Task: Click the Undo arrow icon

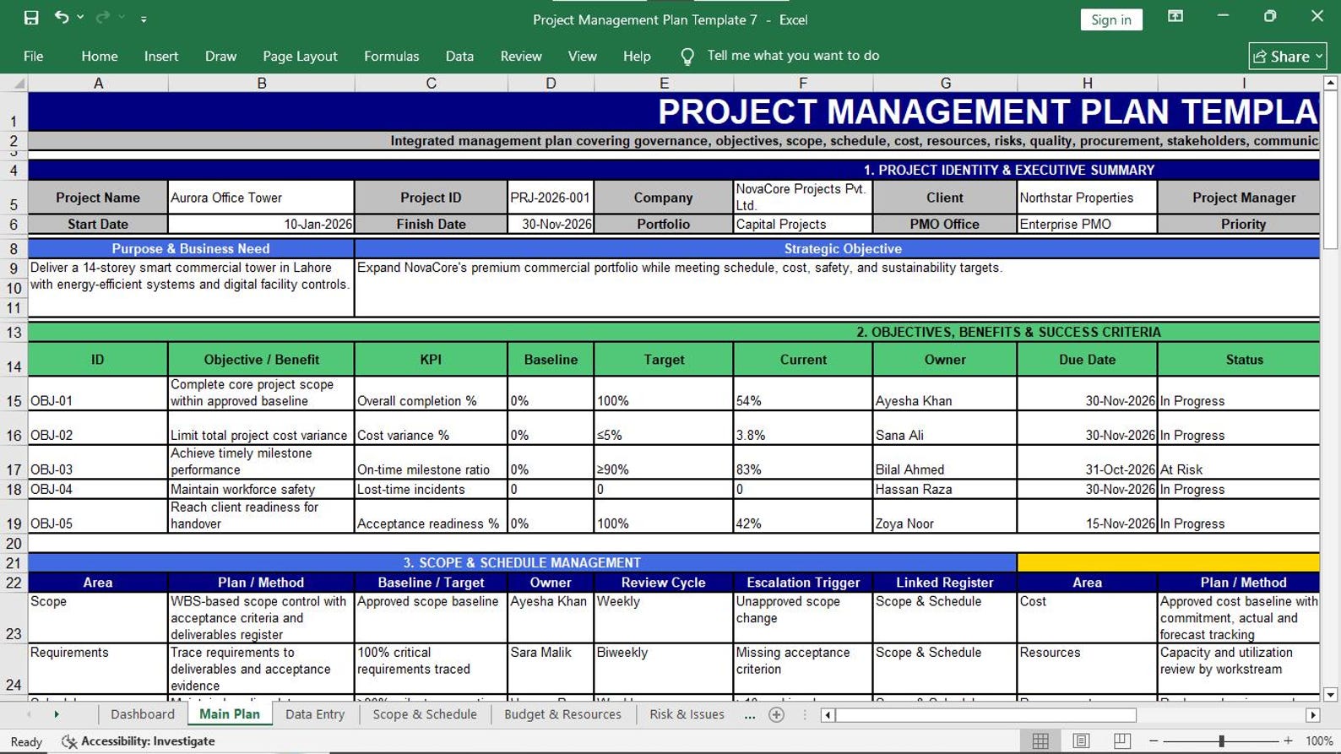Action: point(61,17)
